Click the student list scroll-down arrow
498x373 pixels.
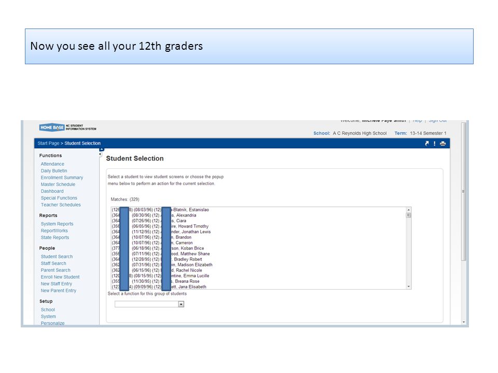point(408,286)
